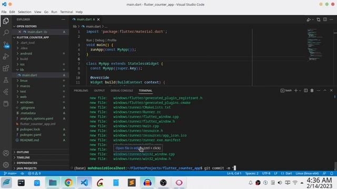The image size is (337, 189).
Task: Click the Profile code lens above main()
Action: (x=112, y=40)
